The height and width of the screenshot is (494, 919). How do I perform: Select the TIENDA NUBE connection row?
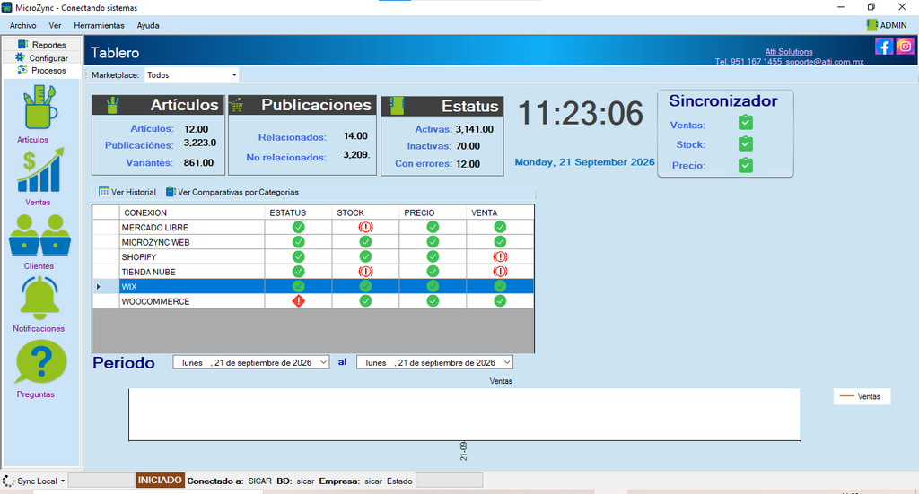pyautogui.click(x=313, y=272)
